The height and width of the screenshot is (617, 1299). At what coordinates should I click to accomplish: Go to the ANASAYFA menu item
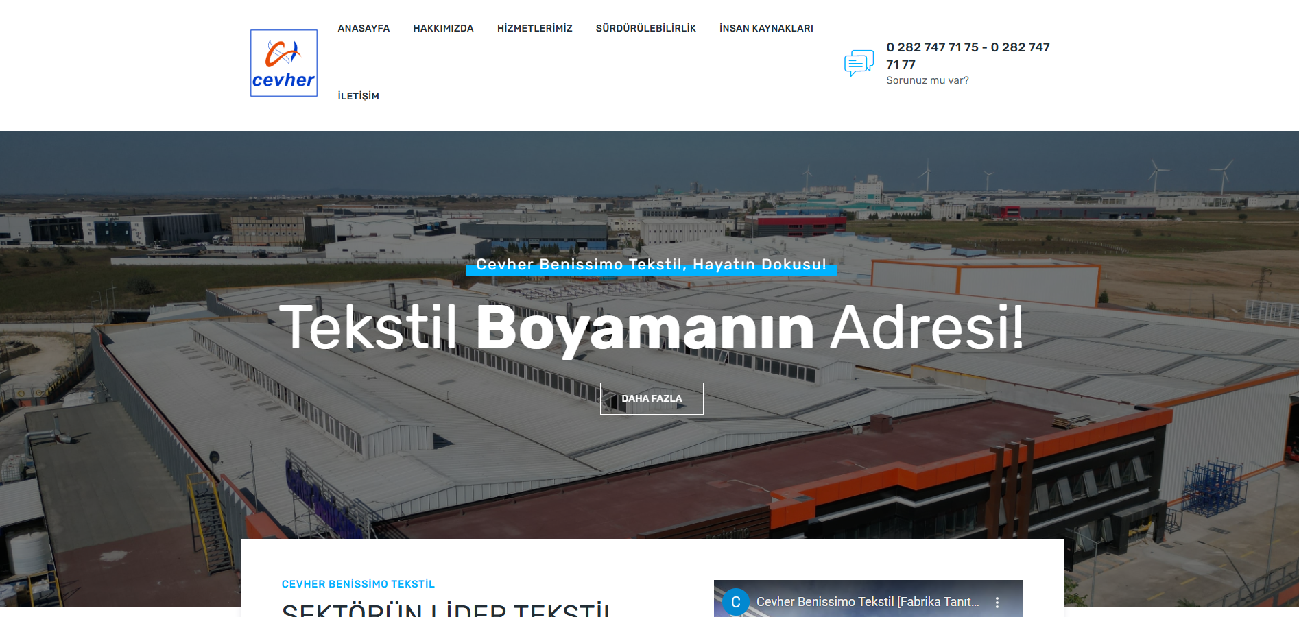(x=364, y=28)
